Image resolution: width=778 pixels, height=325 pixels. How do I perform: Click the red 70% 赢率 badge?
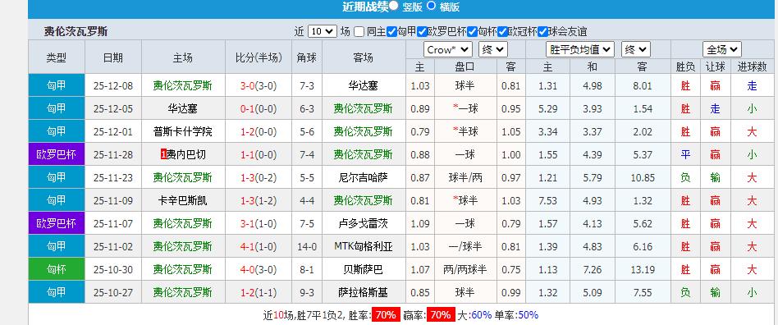click(x=441, y=314)
